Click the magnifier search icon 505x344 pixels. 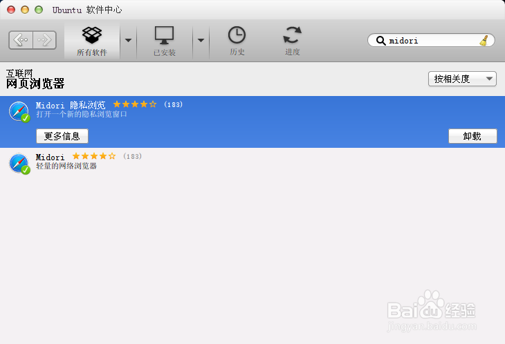[x=380, y=41]
